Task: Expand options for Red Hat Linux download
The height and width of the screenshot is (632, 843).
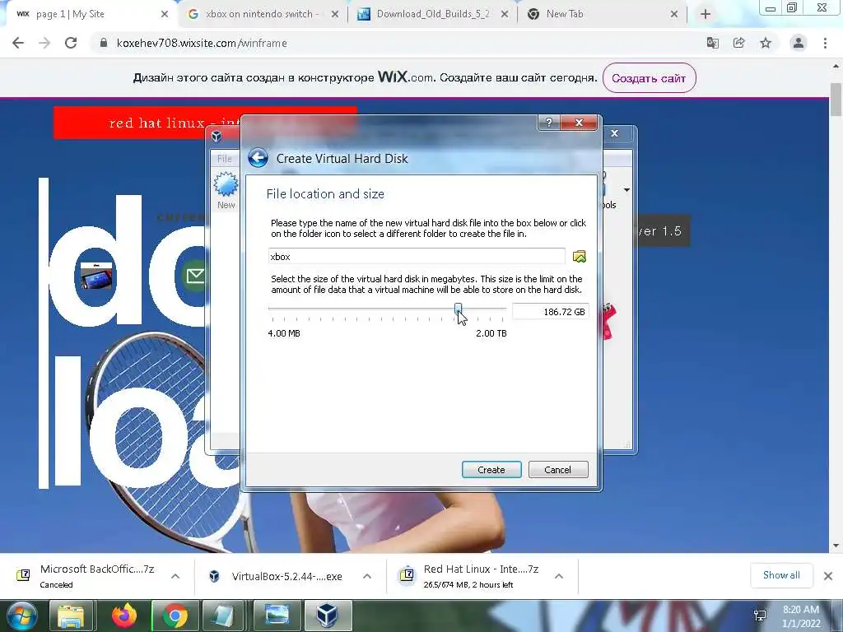Action: 559,576
